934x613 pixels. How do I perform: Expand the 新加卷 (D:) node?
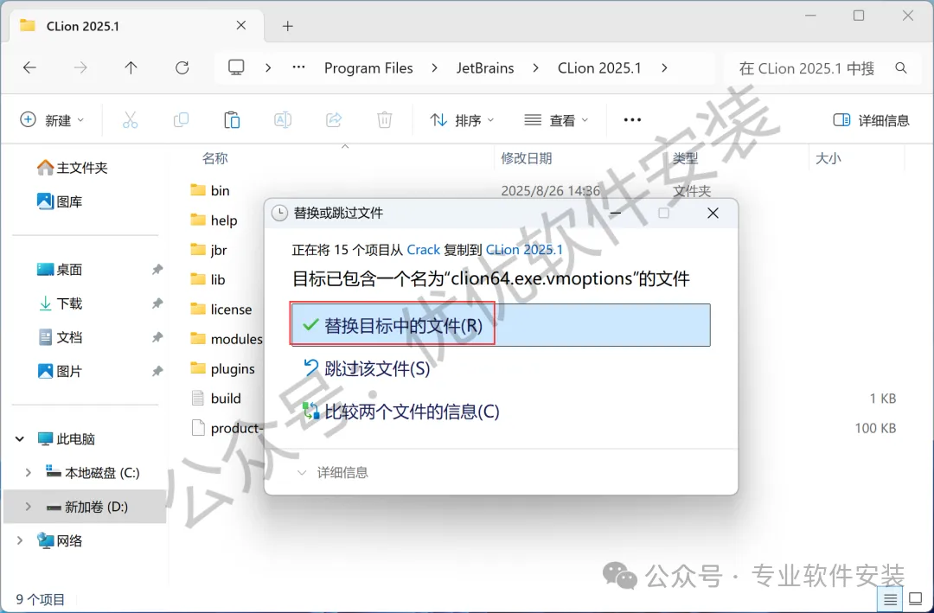pyautogui.click(x=28, y=507)
